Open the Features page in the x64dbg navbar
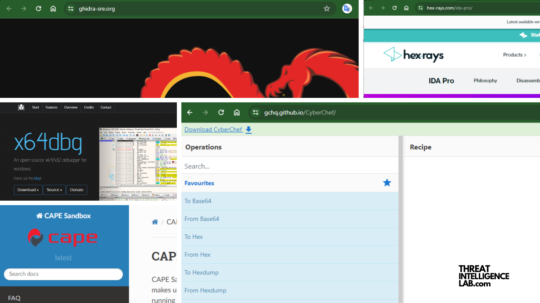The image size is (540, 303). [51, 107]
